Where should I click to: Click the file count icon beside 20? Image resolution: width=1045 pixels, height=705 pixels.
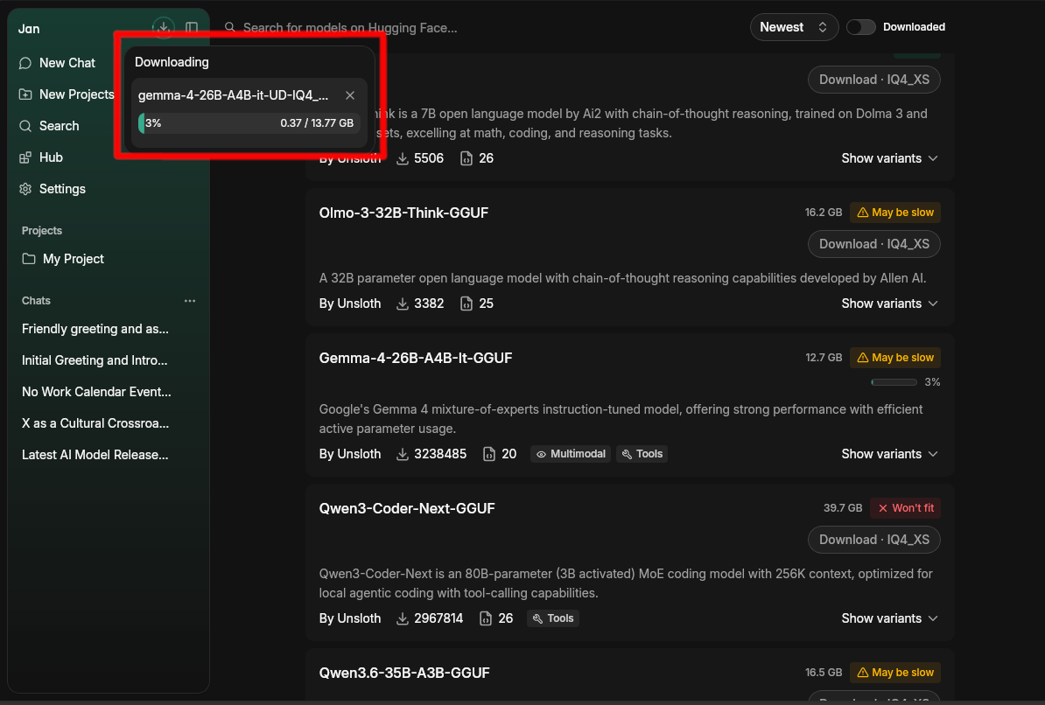point(489,454)
